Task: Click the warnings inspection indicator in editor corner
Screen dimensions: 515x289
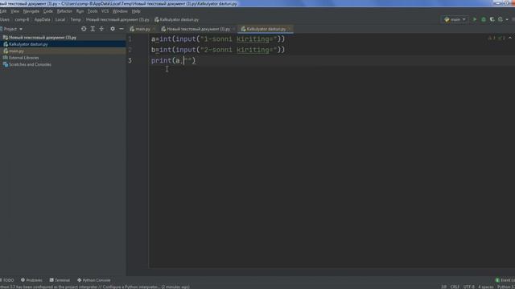Action: click(492, 38)
